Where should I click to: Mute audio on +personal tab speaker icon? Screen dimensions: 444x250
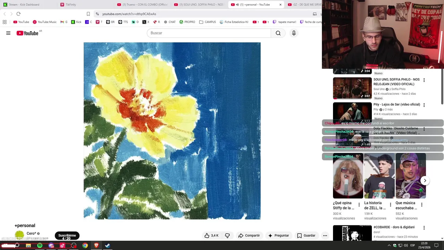tap(237, 5)
